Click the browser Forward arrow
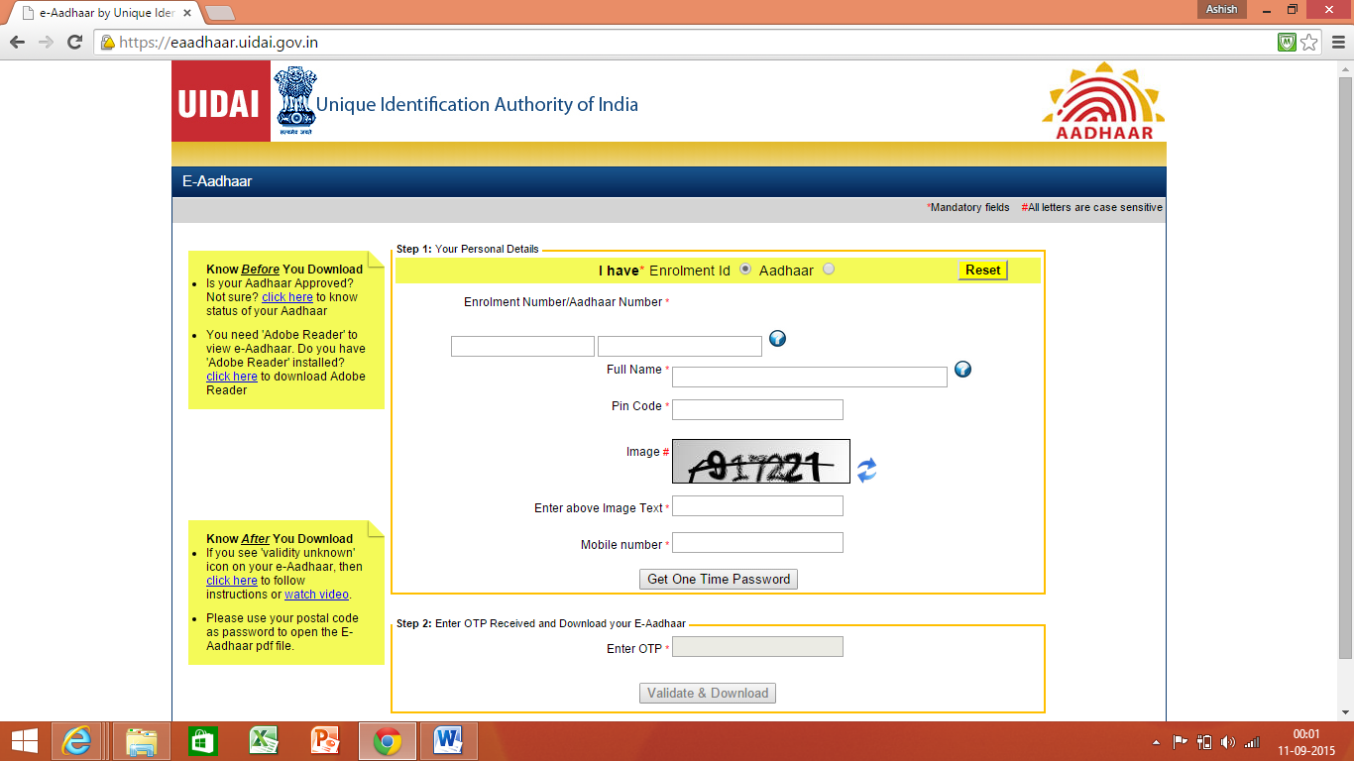This screenshot has width=1354, height=761. [46, 43]
